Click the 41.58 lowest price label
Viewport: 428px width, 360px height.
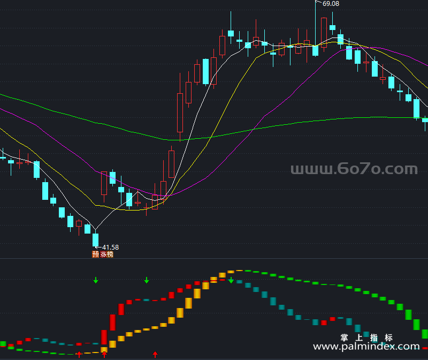pos(110,247)
